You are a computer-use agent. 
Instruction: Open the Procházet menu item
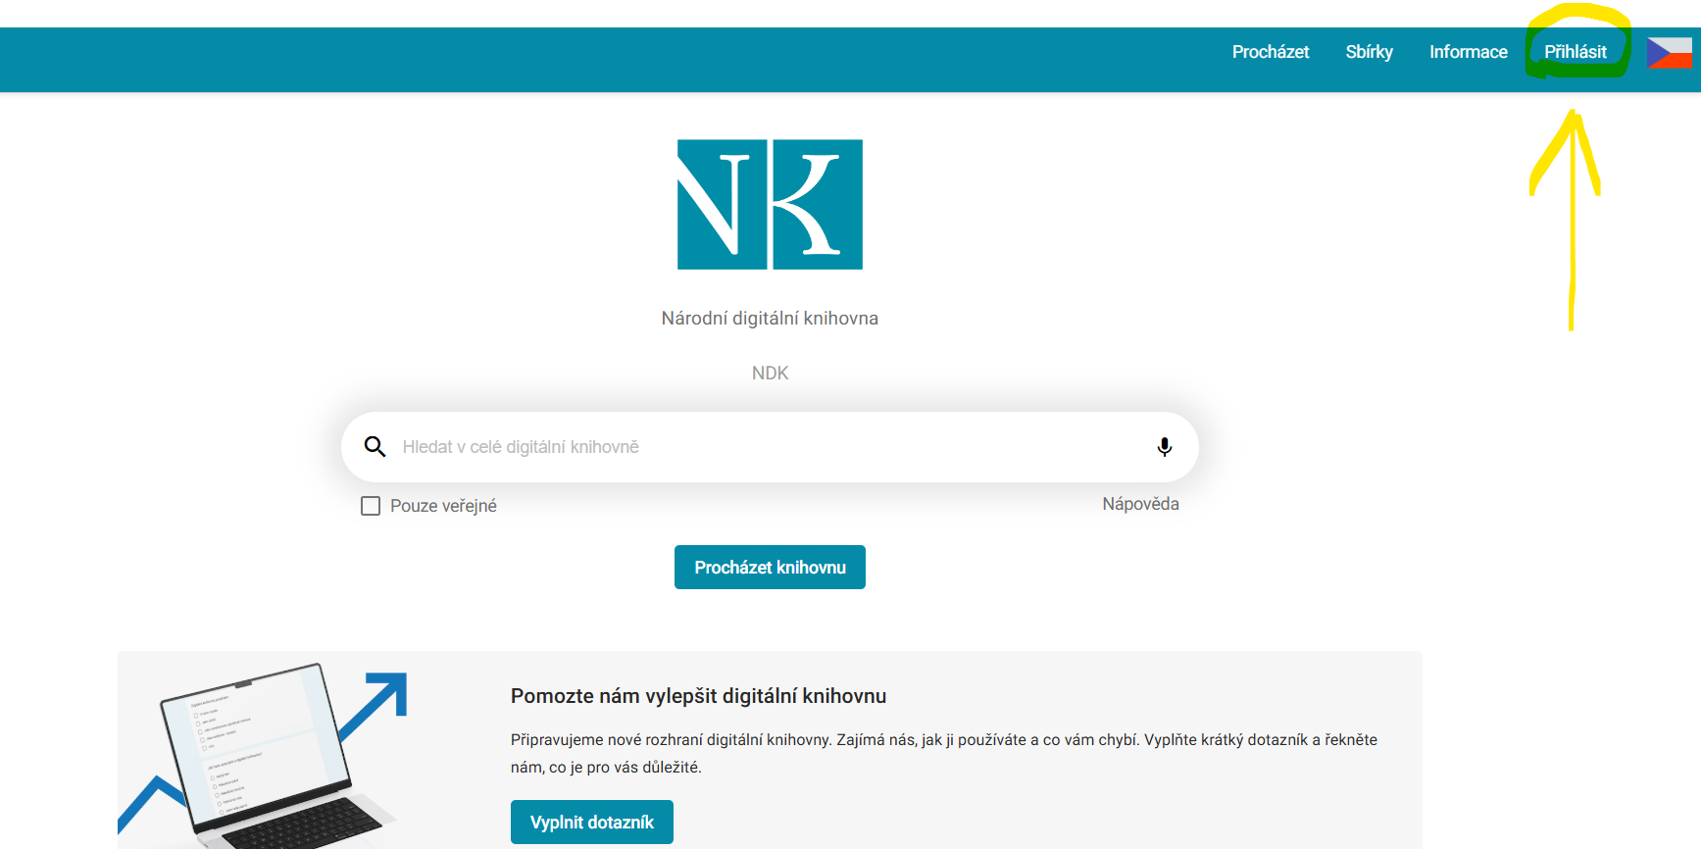click(1271, 52)
